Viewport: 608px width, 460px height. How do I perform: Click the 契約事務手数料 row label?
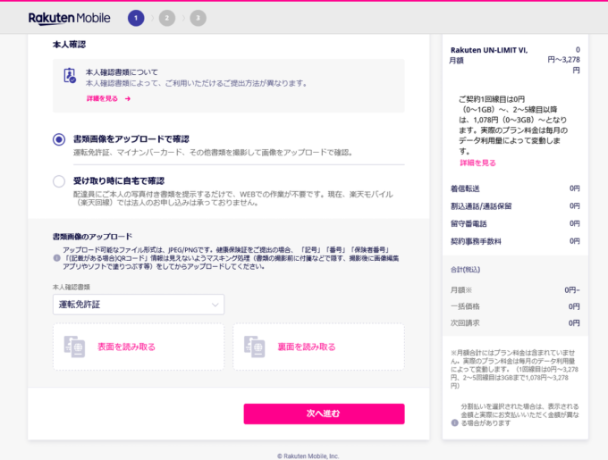click(476, 241)
